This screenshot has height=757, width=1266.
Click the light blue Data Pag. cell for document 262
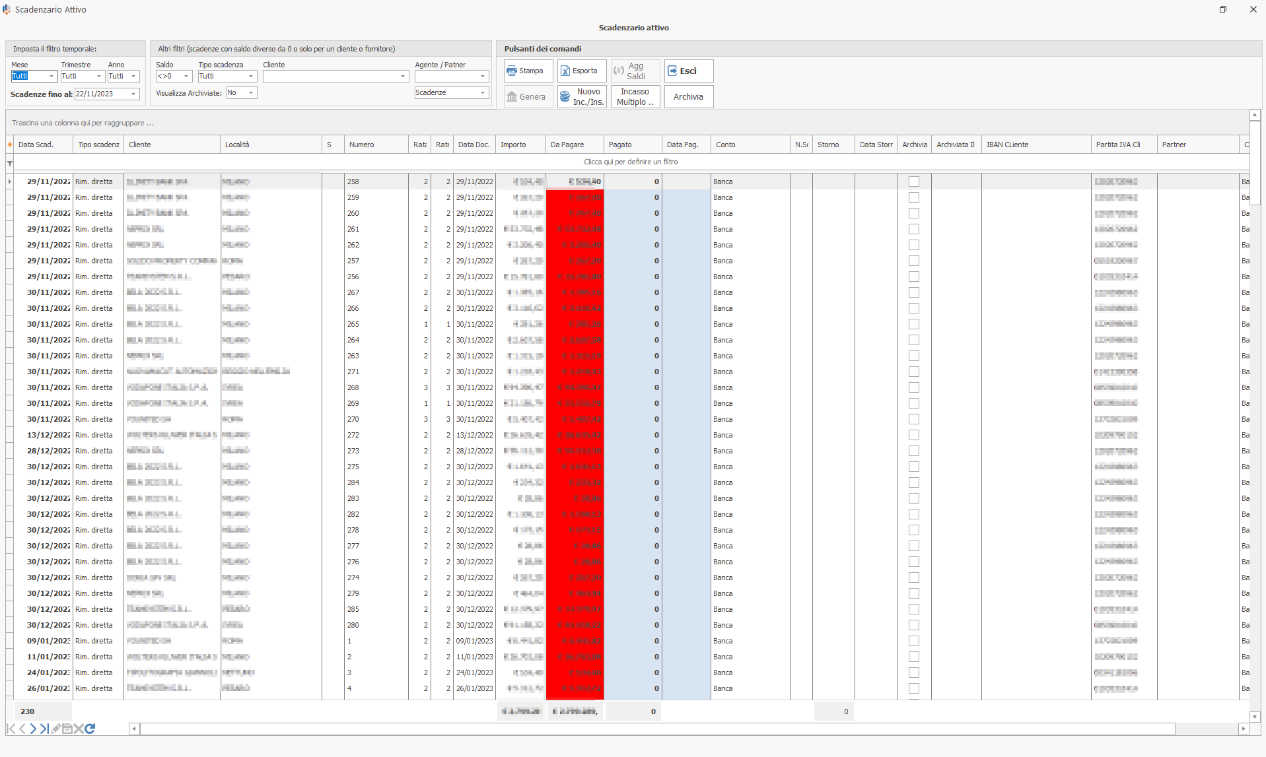(686, 245)
